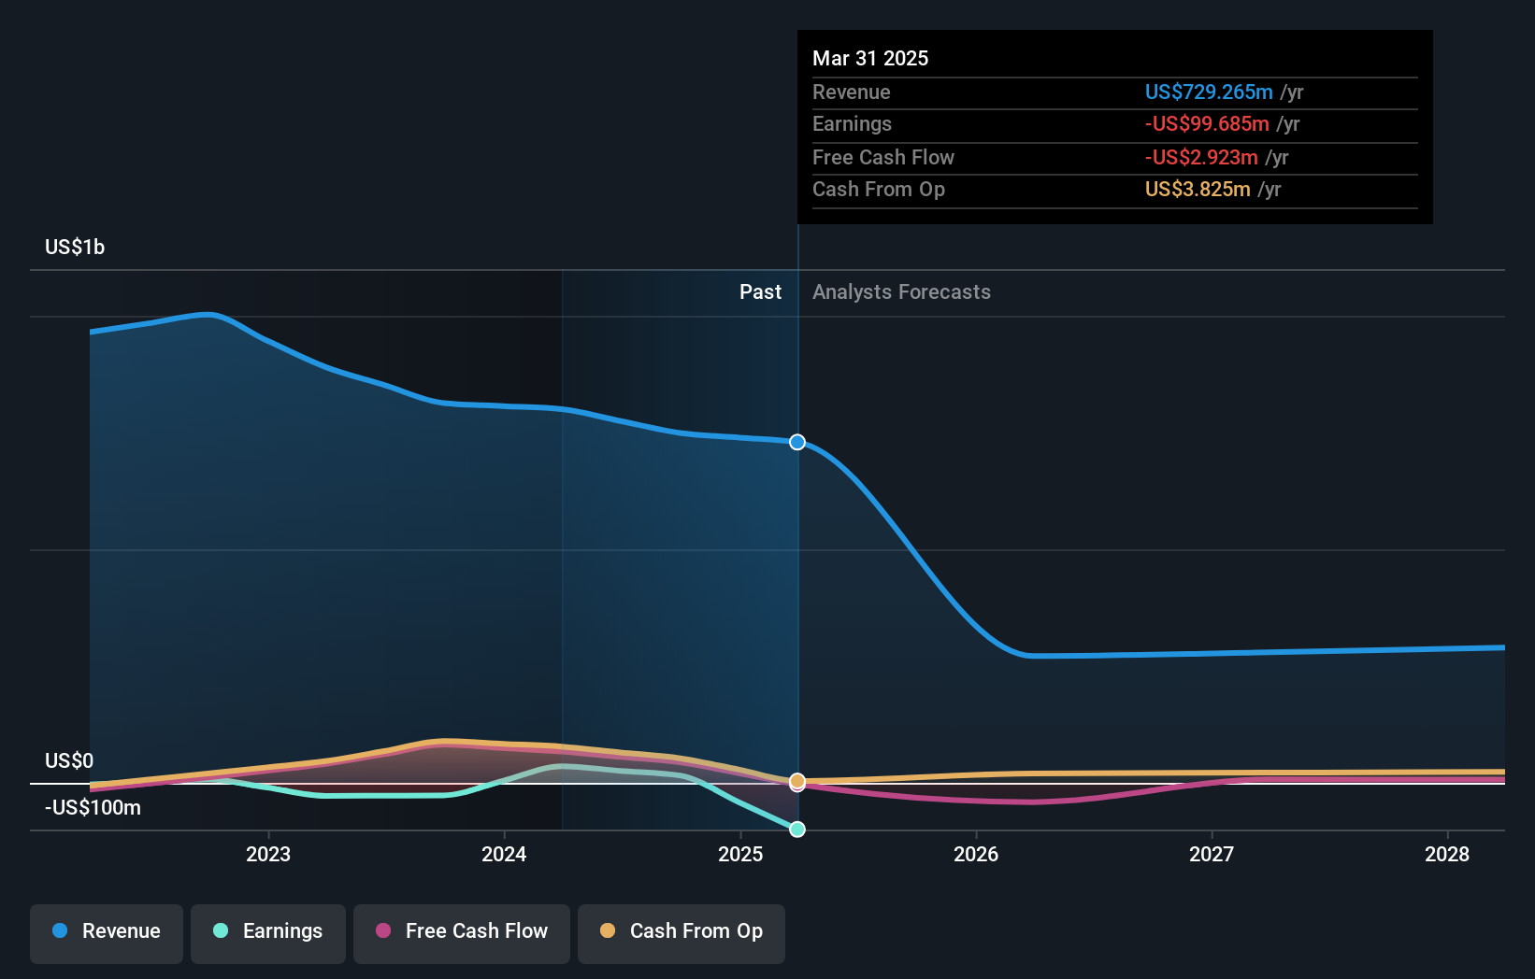Viewport: 1535px width, 979px height.
Task: Toggle the Earnings series off
Action: (x=268, y=932)
